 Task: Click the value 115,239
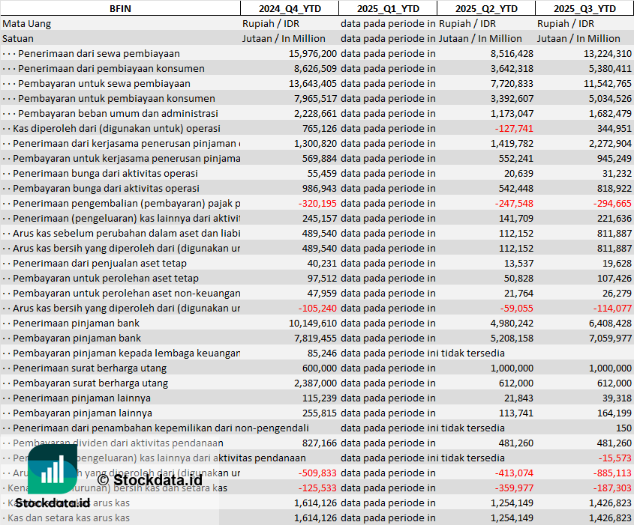click(x=320, y=398)
